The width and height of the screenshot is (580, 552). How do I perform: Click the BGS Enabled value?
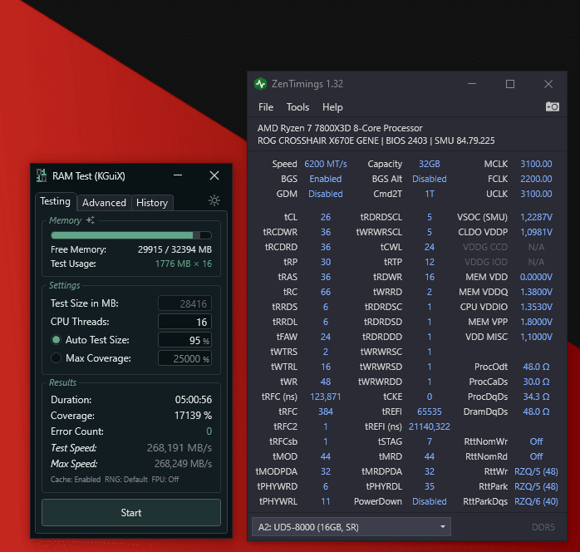(x=326, y=179)
